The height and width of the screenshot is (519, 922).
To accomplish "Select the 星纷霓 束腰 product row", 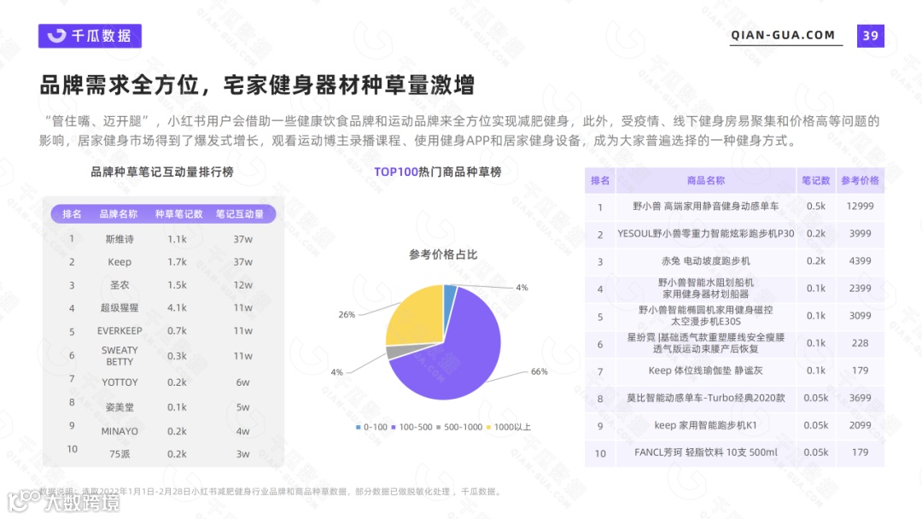I will point(735,343).
